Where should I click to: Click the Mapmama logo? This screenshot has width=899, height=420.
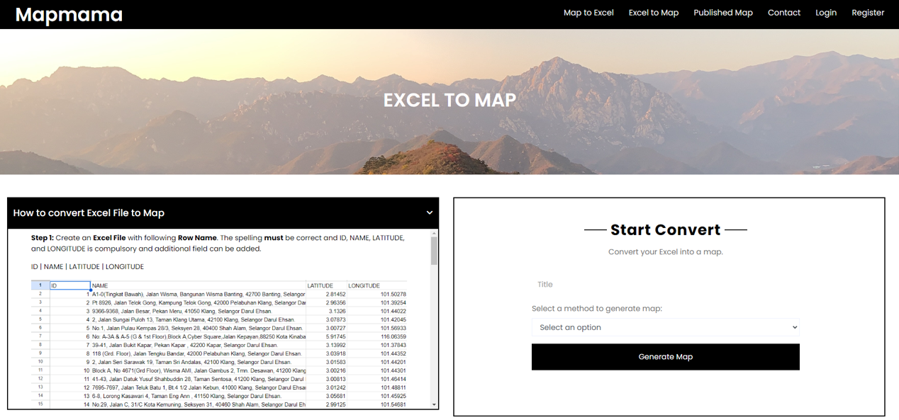[69, 14]
